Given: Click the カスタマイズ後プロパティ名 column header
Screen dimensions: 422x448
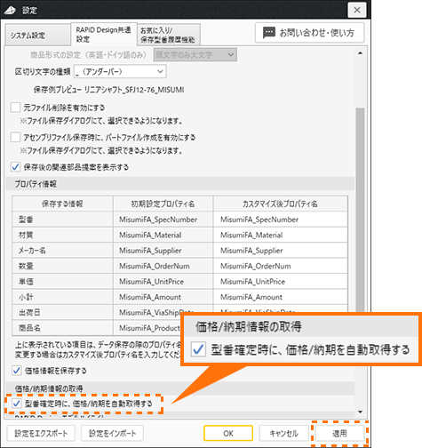Looking at the screenshot, I should pos(280,204).
